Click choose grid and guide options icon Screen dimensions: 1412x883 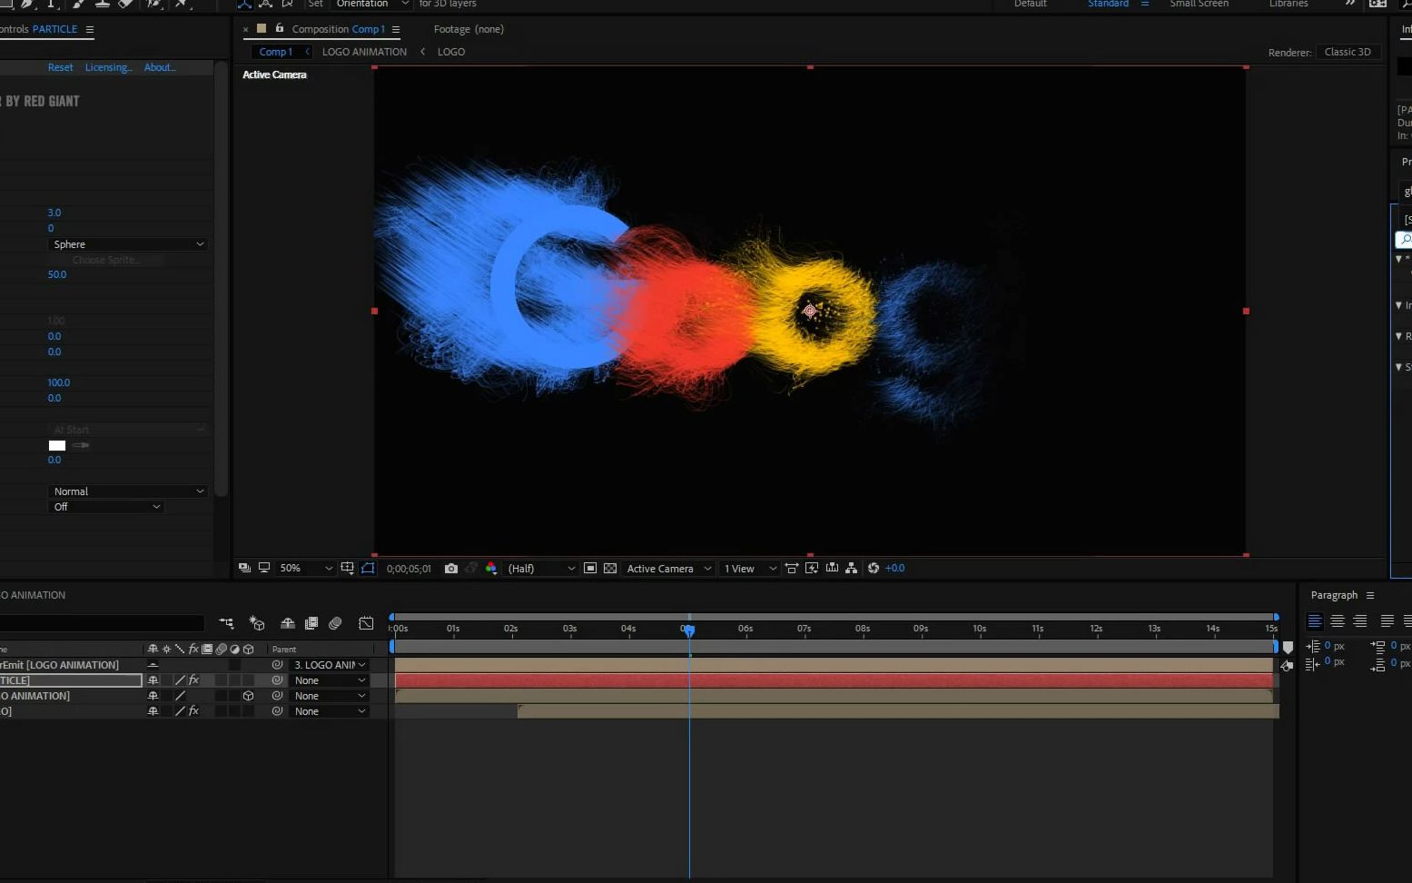(347, 569)
